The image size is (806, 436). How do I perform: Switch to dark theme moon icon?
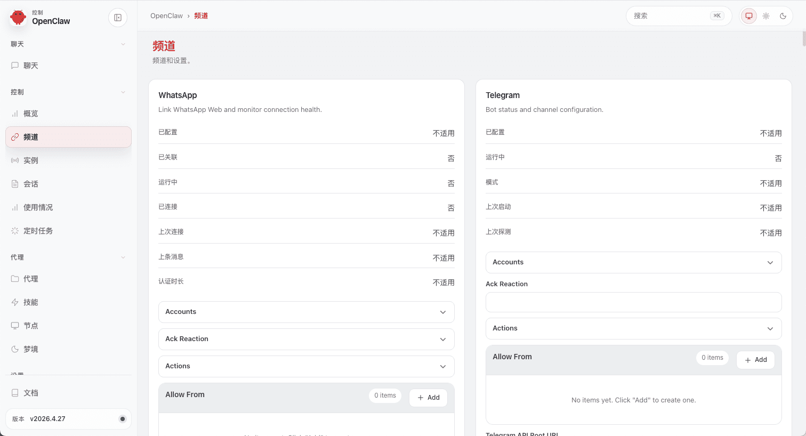point(783,16)
